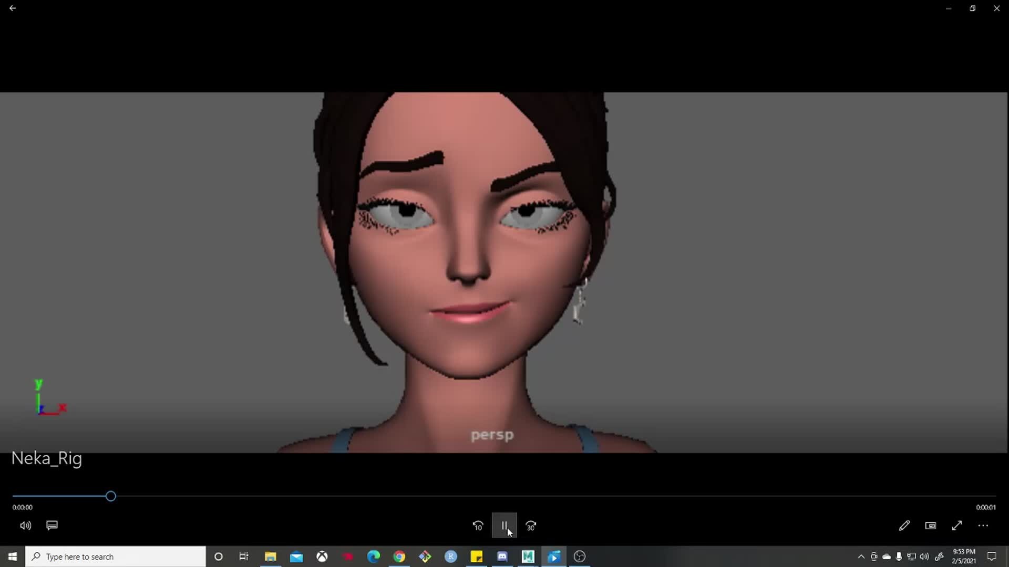Open the Edit video pencil tool

point(904,525)
